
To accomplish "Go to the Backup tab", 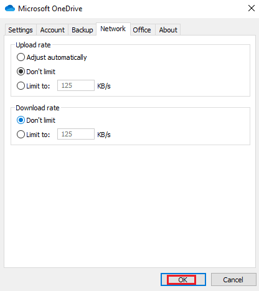I will (82, 30).
